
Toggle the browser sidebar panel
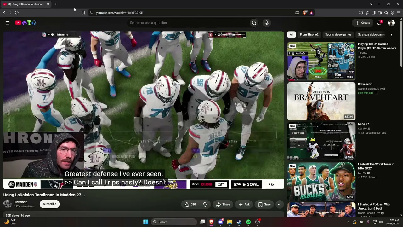[x=373, y=13]
